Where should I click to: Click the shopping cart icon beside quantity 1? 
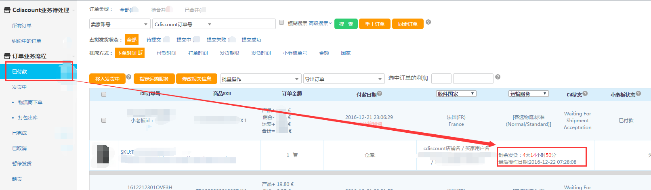pyautogui.click(x=295, y=155)
